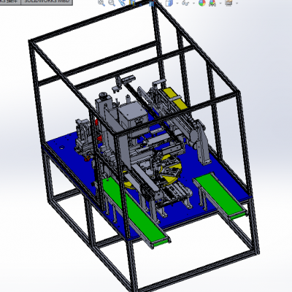Toggle the Section View tool
This screenshot has height=292, width=292.
133,3
